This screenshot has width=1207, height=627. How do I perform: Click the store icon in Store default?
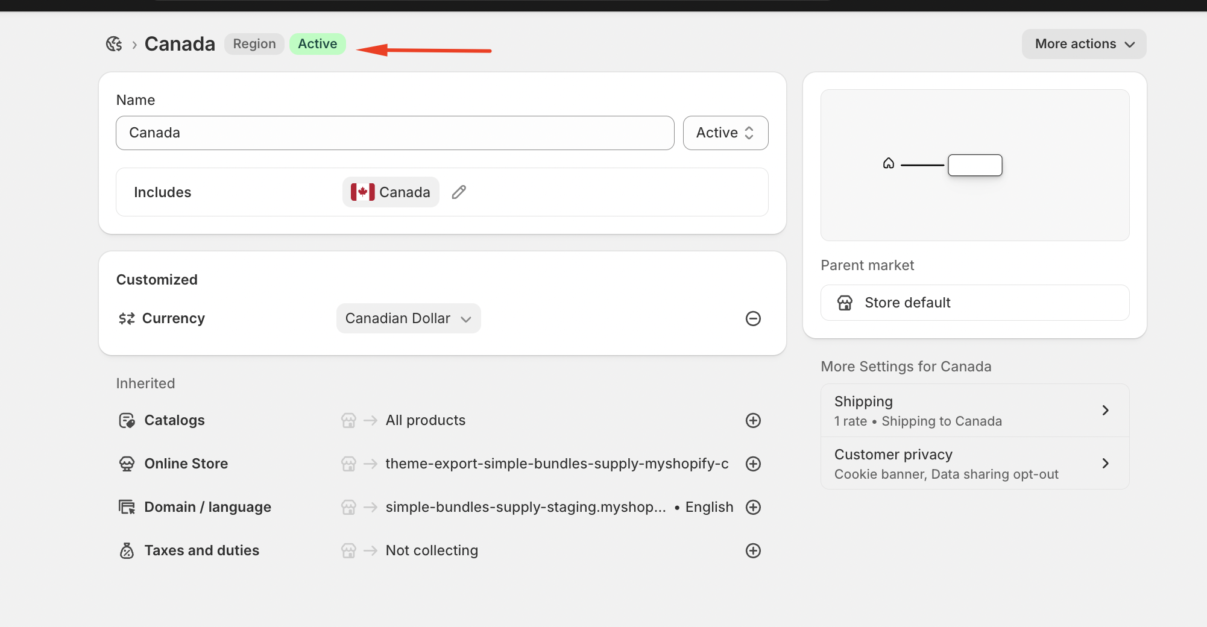click(x=845, y=303)
